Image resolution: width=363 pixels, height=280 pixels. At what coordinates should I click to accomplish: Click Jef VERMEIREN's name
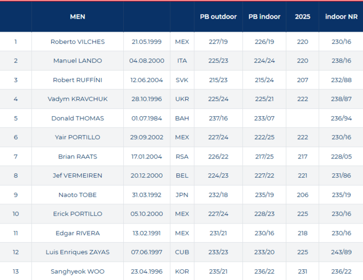pyautogui.click(x=77, y=175)
